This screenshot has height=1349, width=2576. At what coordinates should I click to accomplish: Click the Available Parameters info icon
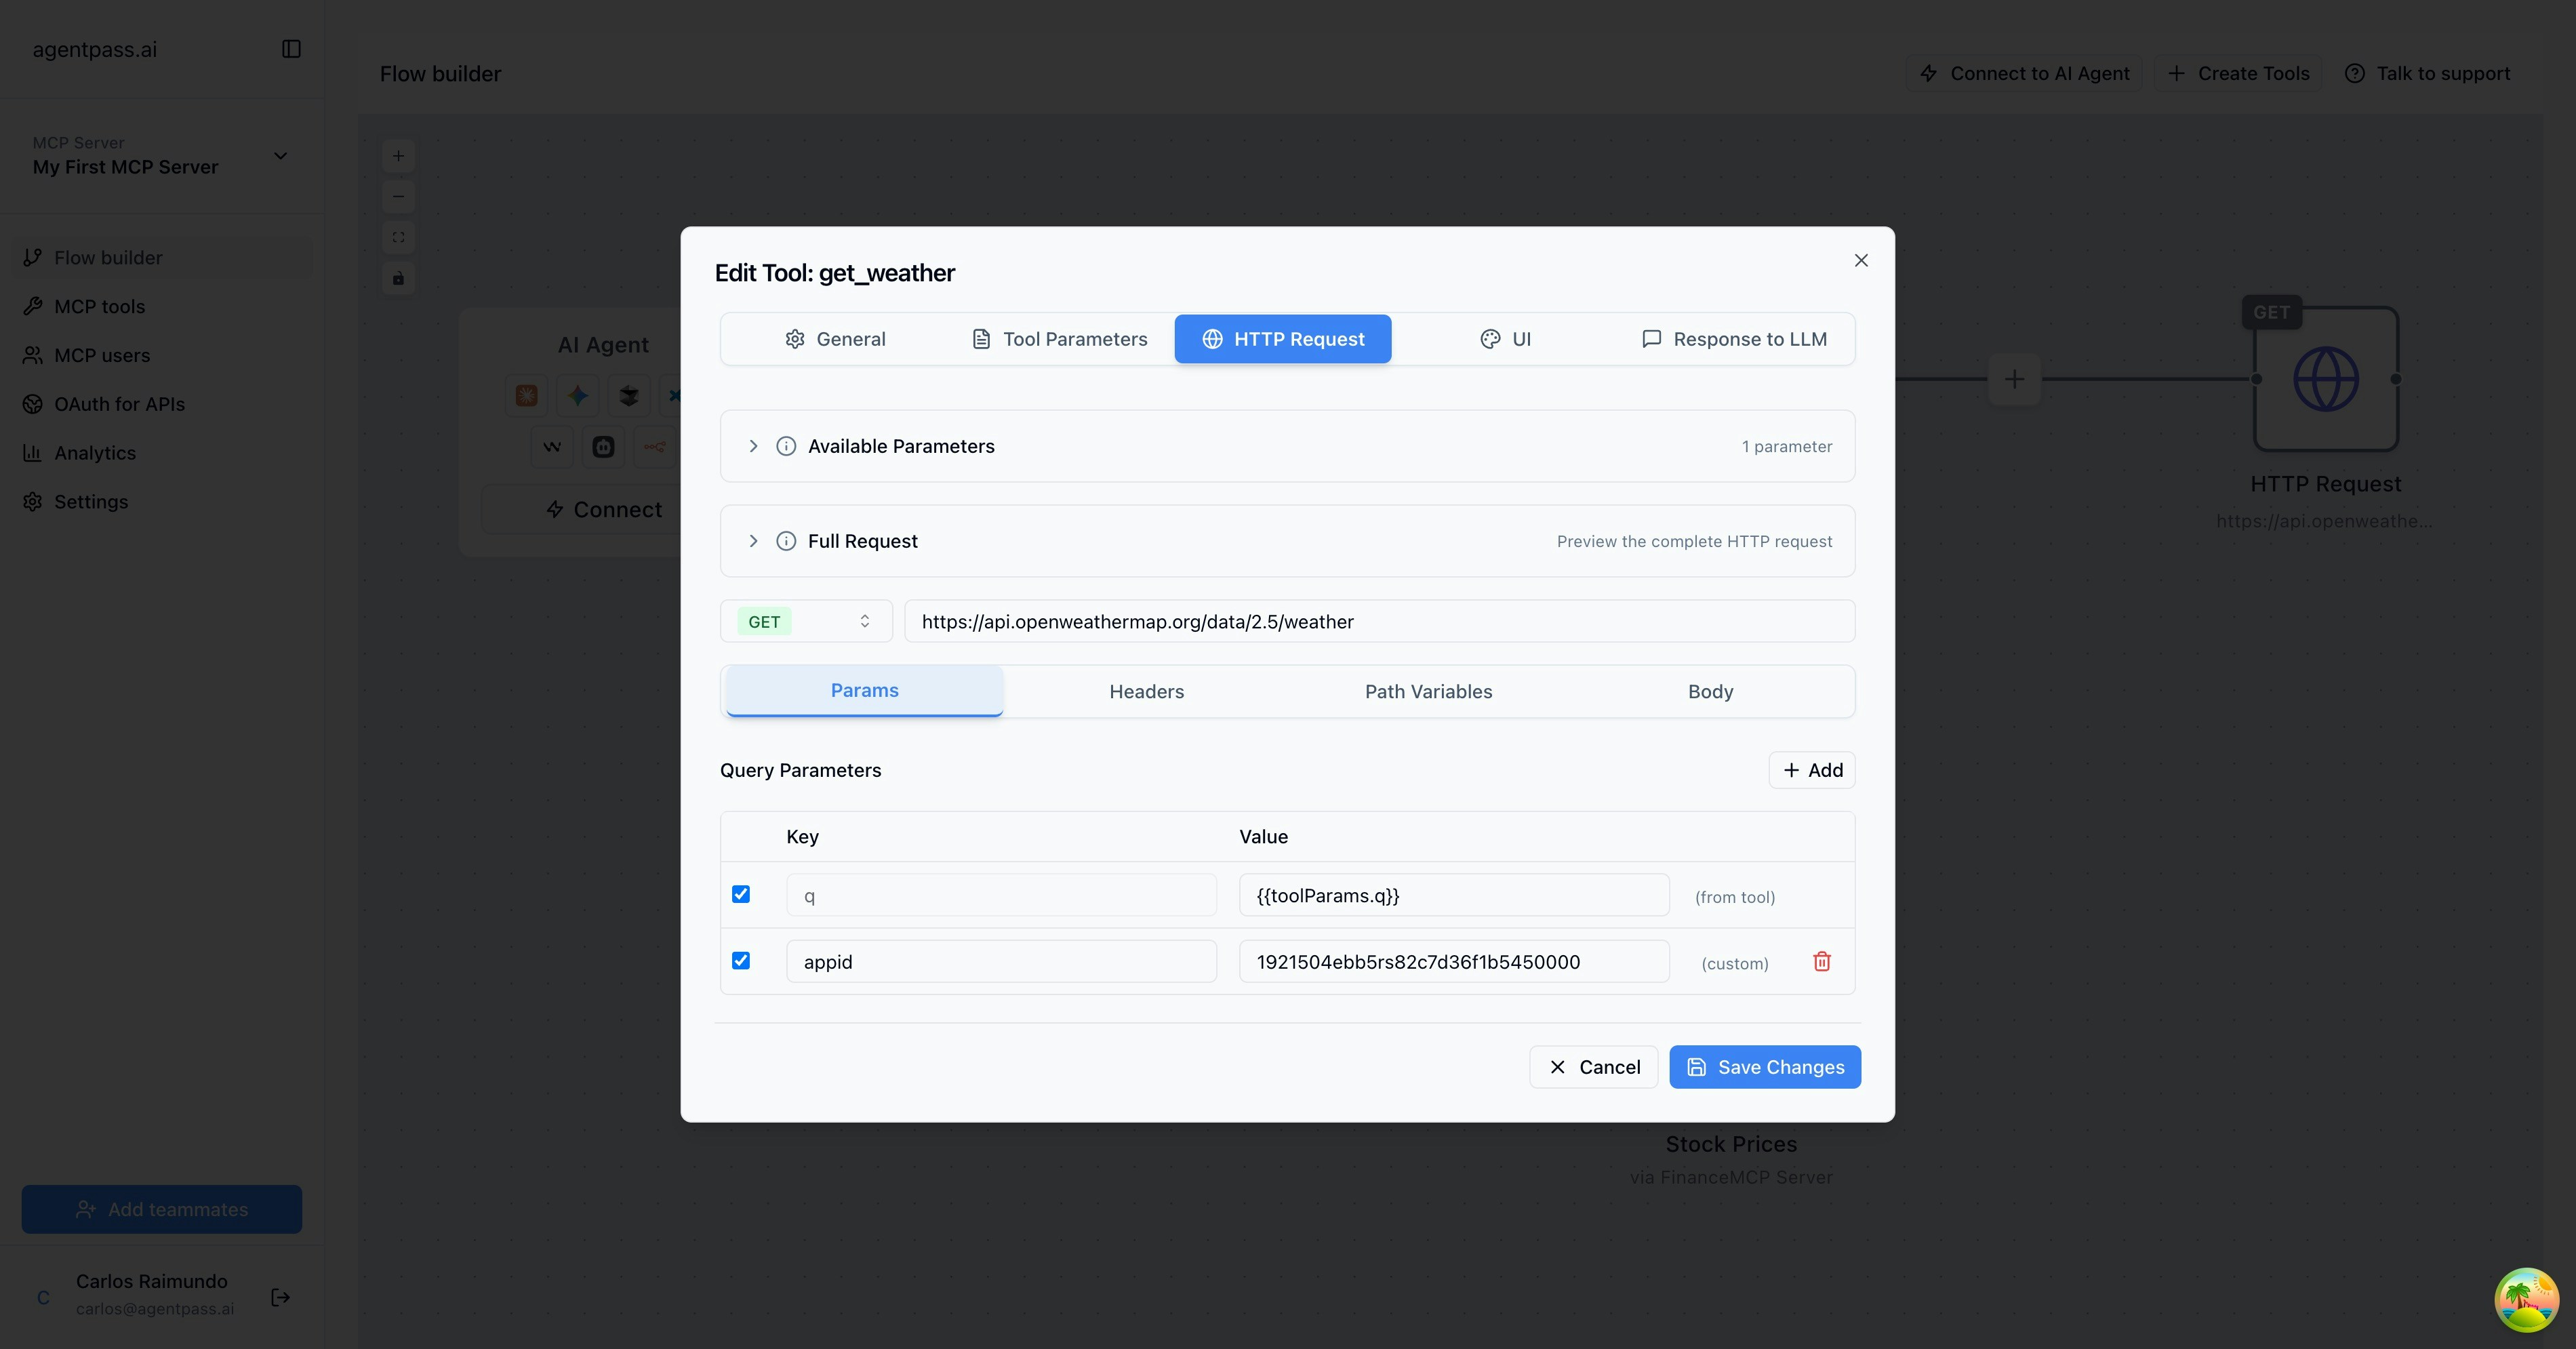click(x=786, y=446)
